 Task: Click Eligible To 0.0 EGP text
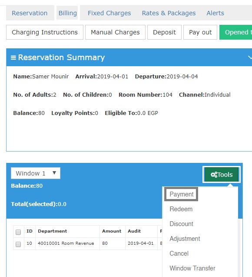click(131, 113)
